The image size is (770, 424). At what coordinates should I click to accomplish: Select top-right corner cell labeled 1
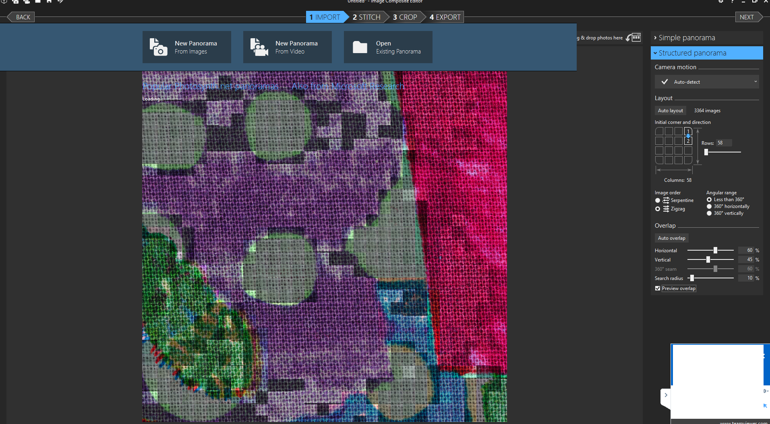pos(688,131)
